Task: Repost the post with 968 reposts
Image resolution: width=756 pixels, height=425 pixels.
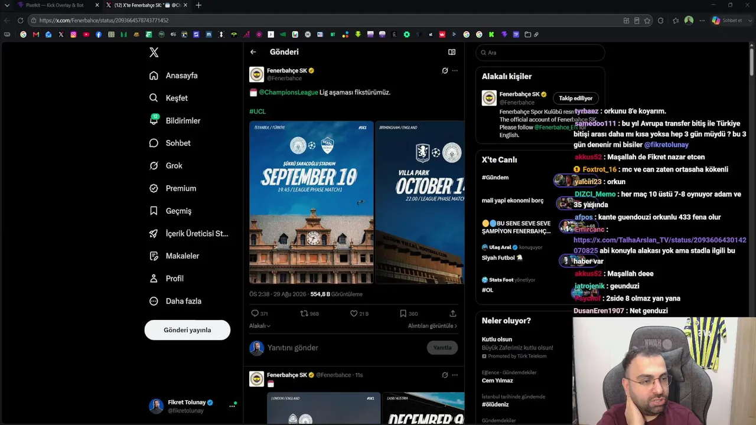Action: [309, 313]
